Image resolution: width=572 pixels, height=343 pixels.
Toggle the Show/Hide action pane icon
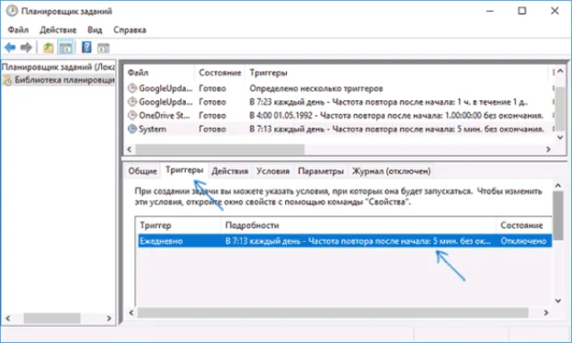pyautogui.click(x=104, y=47)
